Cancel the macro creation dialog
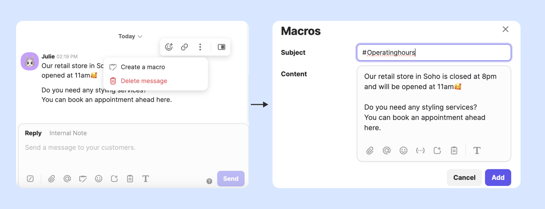The width and height of the screenshot is (545, 209). pyautogui.click(x=464, y=178)
